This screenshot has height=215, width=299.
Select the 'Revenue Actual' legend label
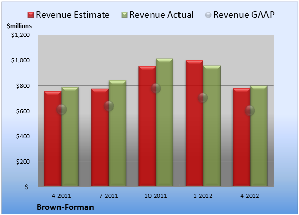pyautogui.click(x=161, y=15)
